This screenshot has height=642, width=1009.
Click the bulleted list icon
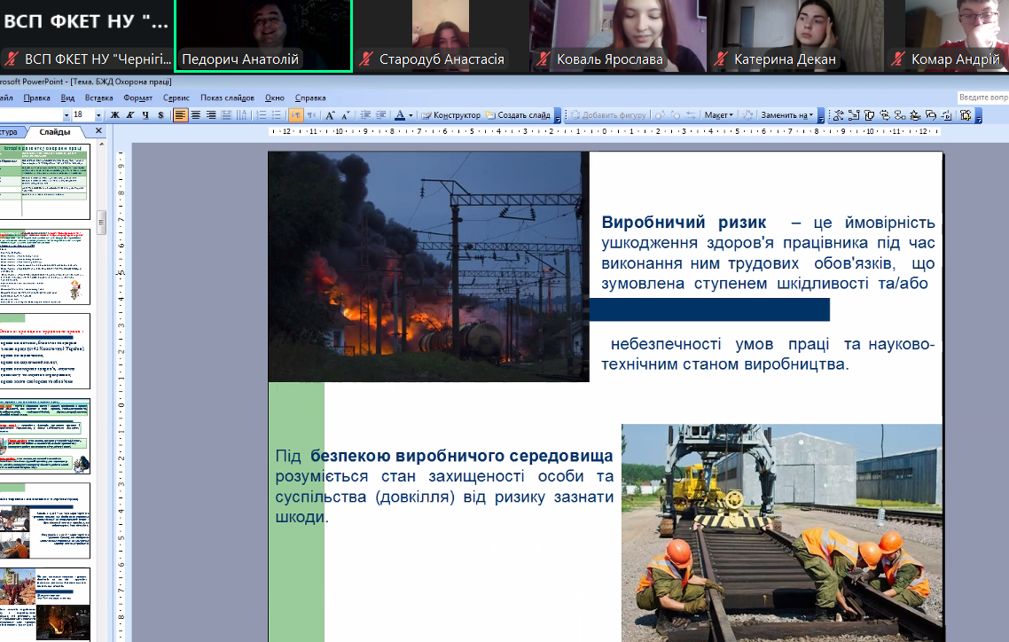pyautogui.click(x=277, y=115)
